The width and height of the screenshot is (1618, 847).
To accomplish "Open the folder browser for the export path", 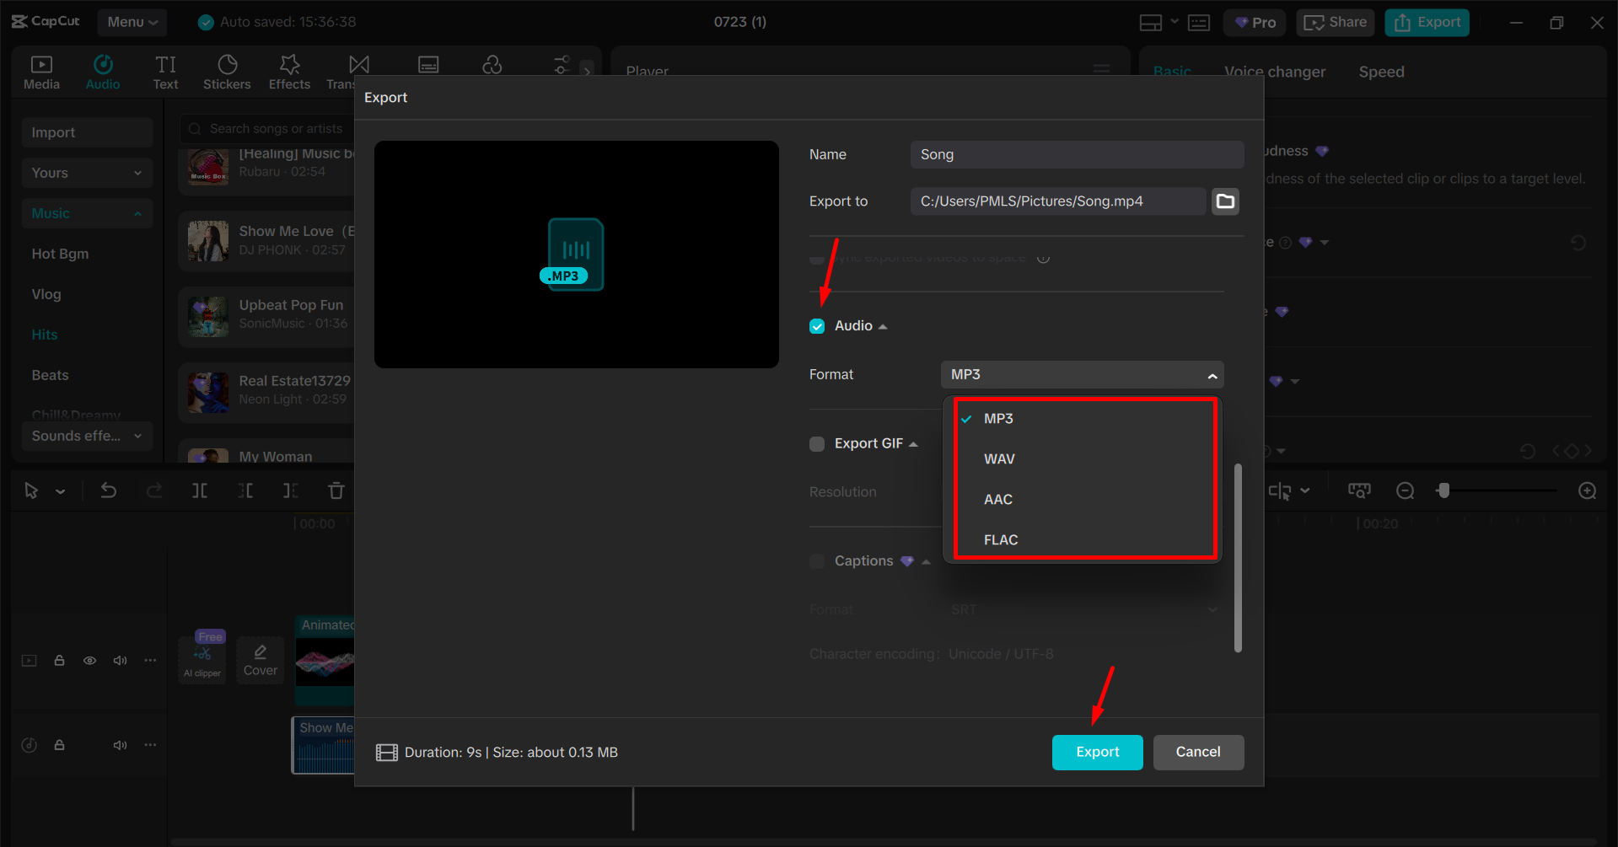I will [1225, 201].
